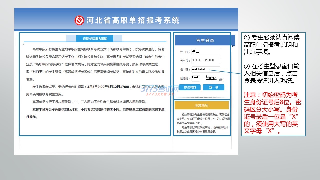Image resolution: width=320 pixels, height=180 pixels.
Task: Click the yellow 注意事项 header bar
Action: (x=201, y=105)
